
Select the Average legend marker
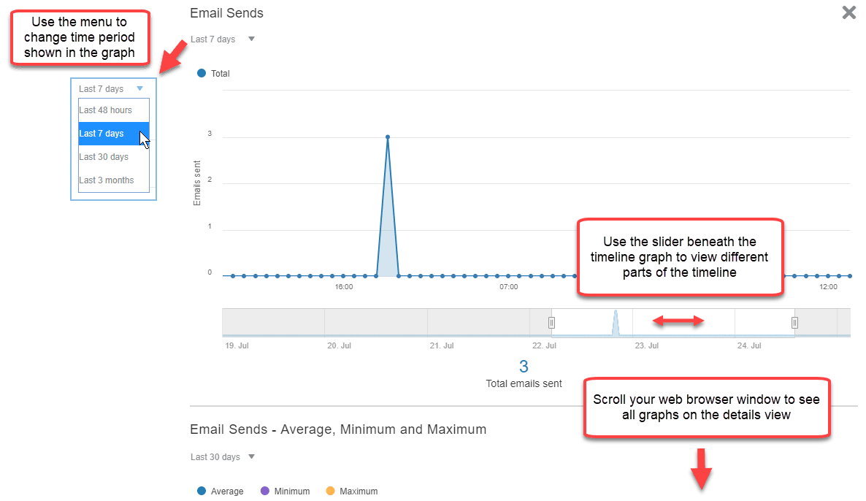pyautogui.click(x=200, y=491)
